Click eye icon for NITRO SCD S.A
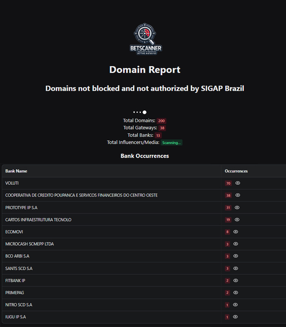 point(235,305)
